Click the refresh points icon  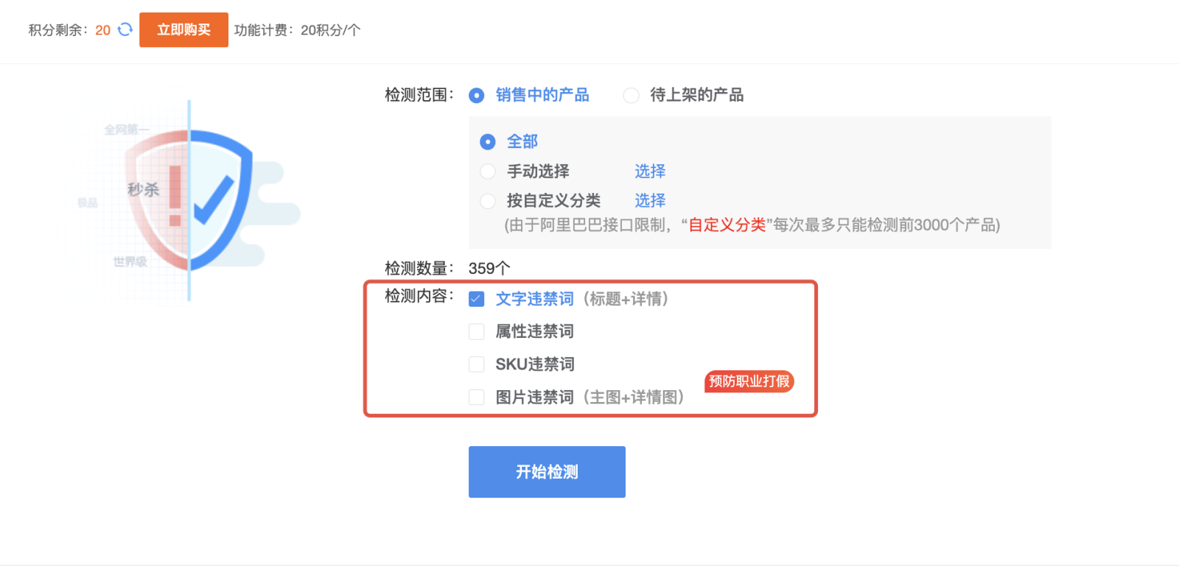[125, 29]
